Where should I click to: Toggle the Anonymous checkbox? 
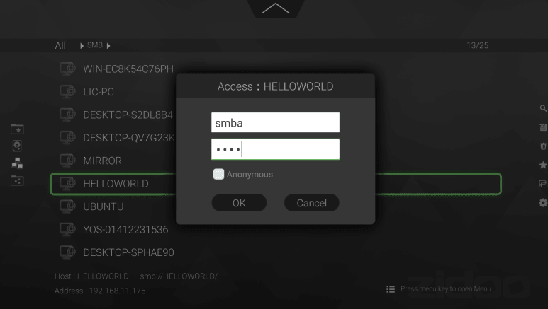coord(219,174)
